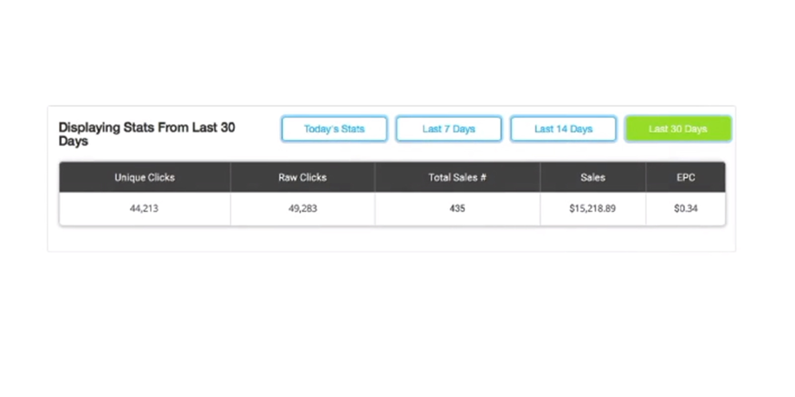Open Today's Stats view
795x397 pixels.
point(334,129)
